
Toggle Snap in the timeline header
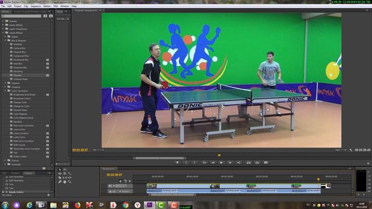tap(120, 181)
